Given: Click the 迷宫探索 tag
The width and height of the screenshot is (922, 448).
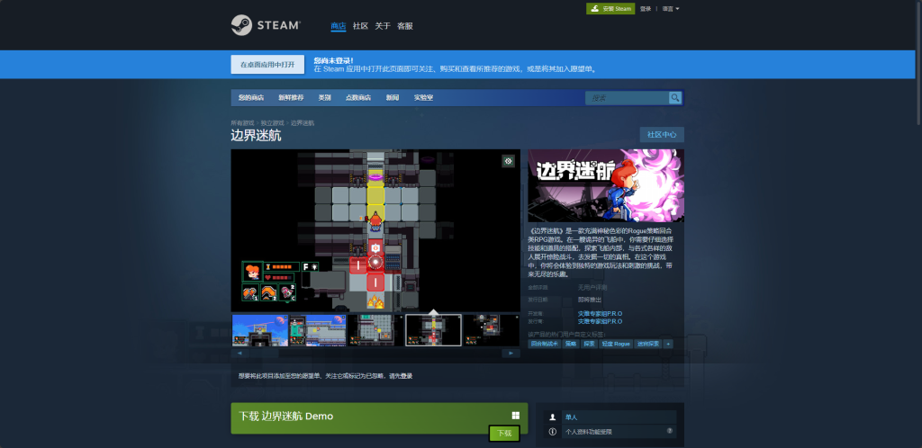Looking at the screenshot, I should 648,344.
